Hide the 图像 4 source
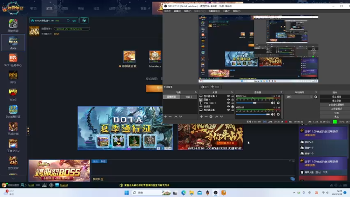The height and width of the screenshot is (197, 350). point(228,100)
